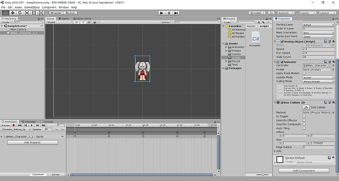Click Box Collider 2D preset icon
339x181 pixels.
(x=330, y=102)
